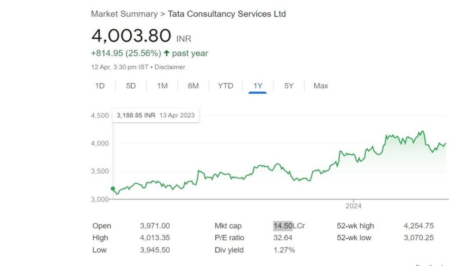Click the P/E ratio label
The image size is (473, 266).
point(229,238)
